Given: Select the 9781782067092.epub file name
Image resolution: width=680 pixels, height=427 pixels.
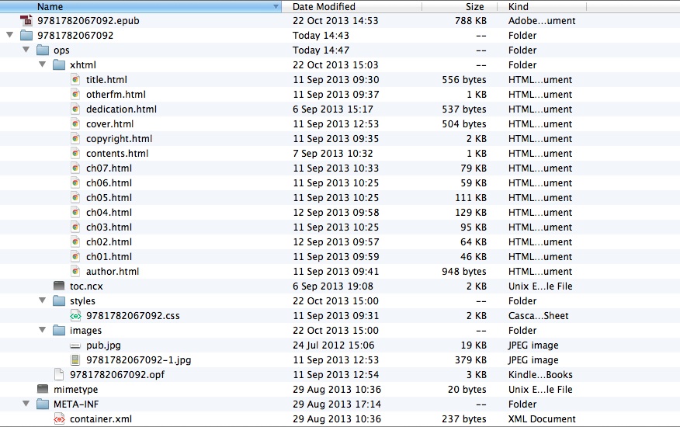Looking at the screenshot, I should (88, 21).
